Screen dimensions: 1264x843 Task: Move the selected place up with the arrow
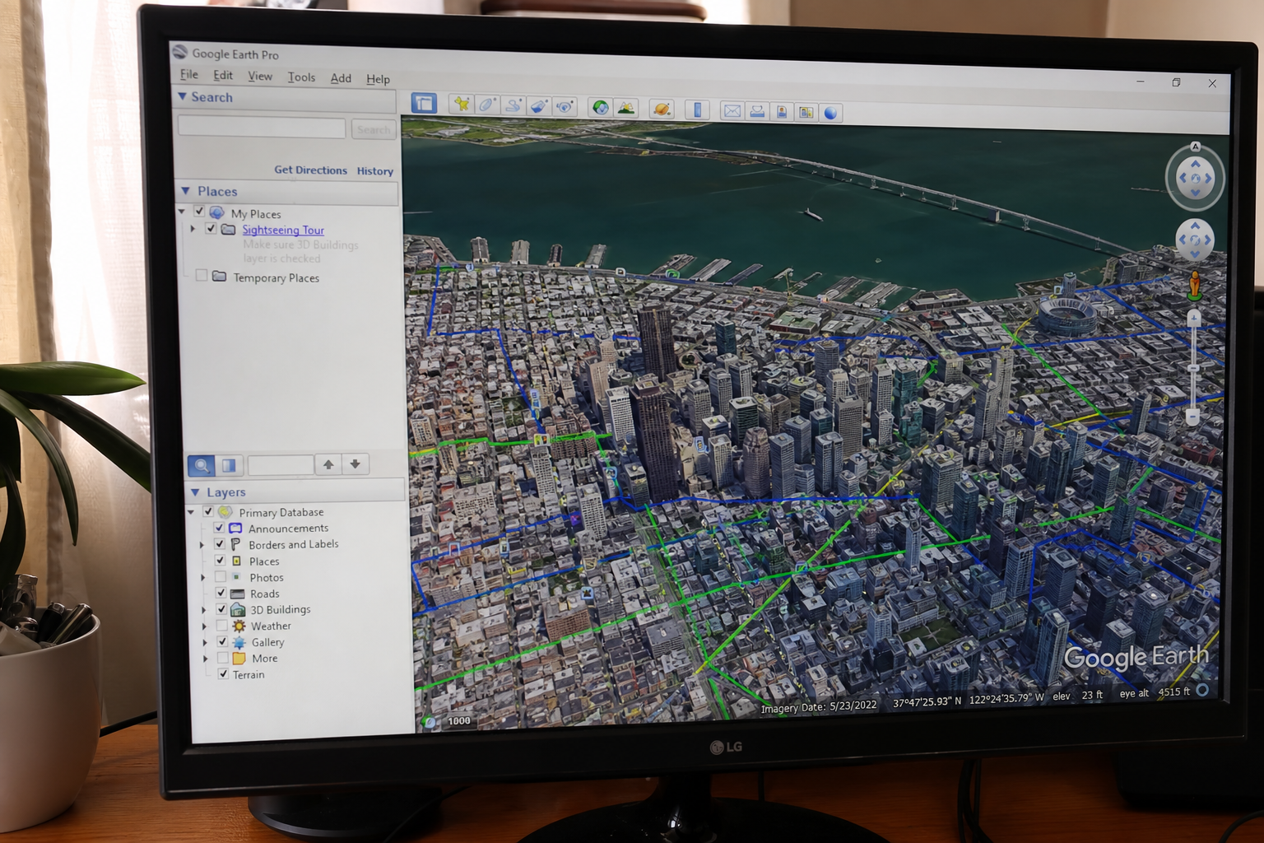coord(328,464)
